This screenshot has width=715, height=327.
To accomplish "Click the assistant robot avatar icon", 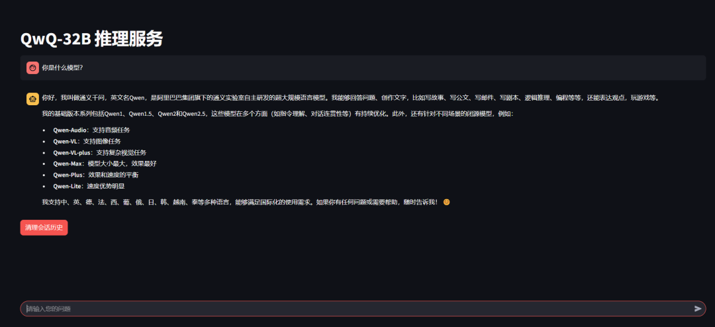I will coord(32,99).
